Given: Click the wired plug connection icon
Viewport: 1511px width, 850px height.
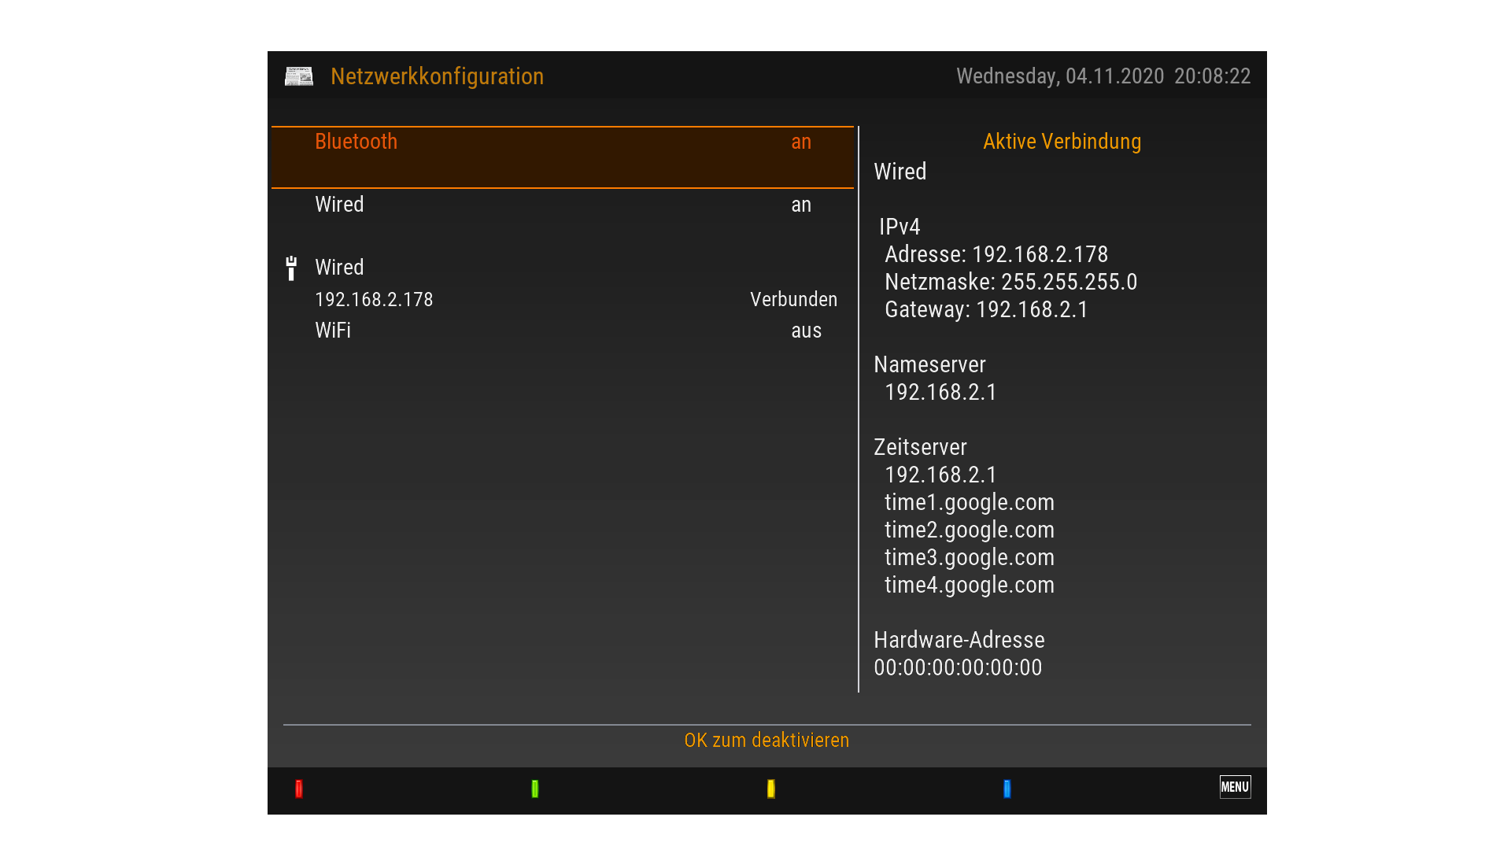Looking at the screenshot, I should (291, 268).
